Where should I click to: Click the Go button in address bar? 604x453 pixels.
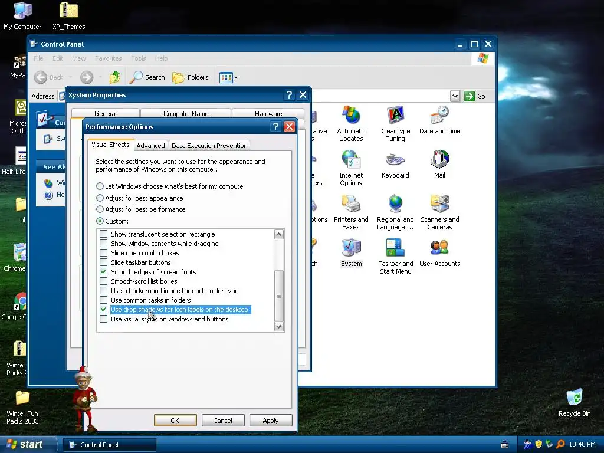pos(475,96)
